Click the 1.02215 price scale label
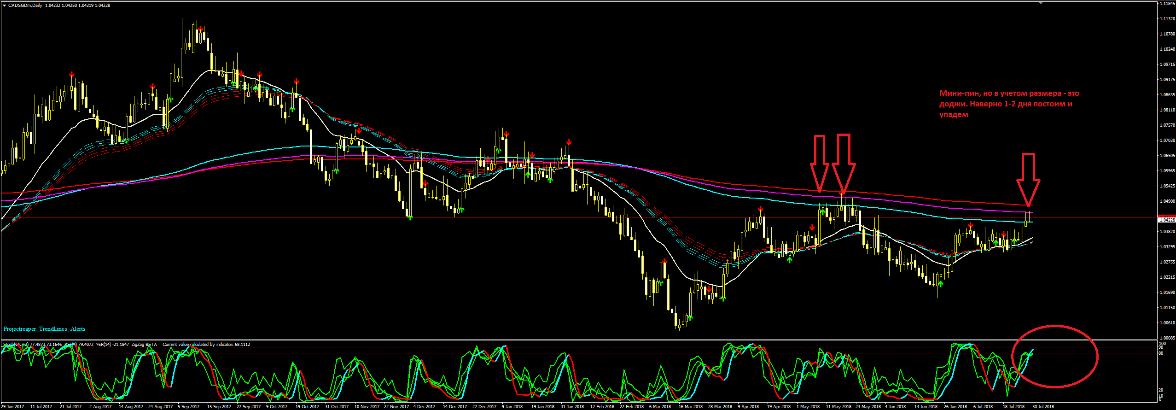This screenshot has width=1176, height=410. (x=1166, y=277)
